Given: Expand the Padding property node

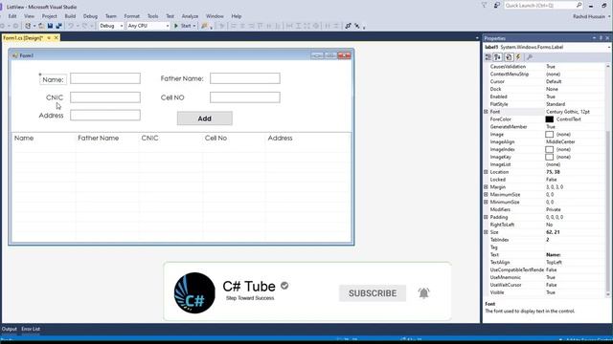Looking at the screenshot, I should [x=486, y=217].
